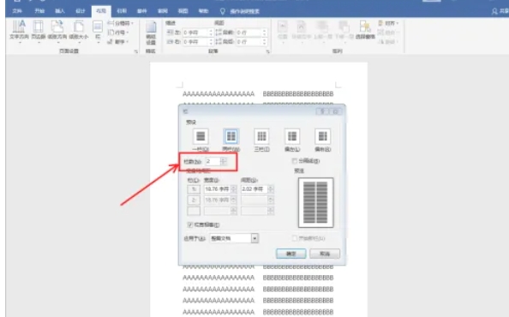Click the spacing before (段前) field
The image size is (509, 317).
[251, 33]
